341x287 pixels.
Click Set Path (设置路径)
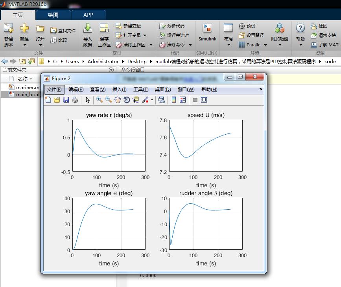pyautogui.click(x=251, y=35)
